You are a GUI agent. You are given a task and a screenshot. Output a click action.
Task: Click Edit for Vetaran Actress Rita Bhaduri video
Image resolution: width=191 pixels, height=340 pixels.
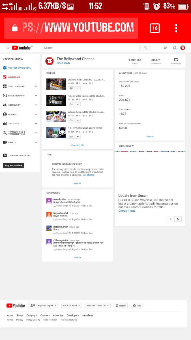point(71,120)
